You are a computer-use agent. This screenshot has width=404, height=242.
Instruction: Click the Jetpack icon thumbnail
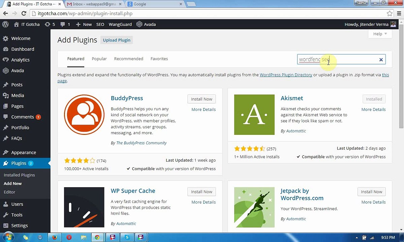(x=254, y=207)
